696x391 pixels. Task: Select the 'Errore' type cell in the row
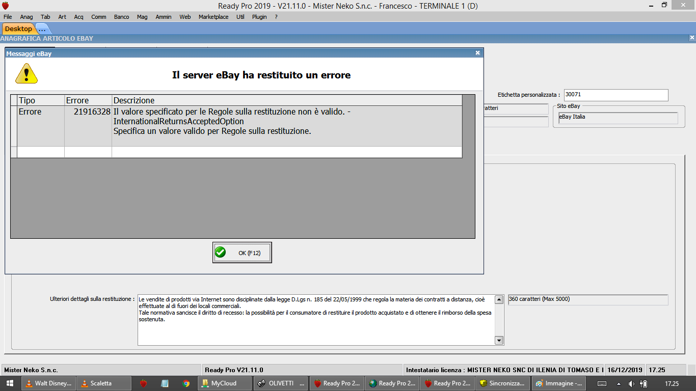(x=41, y=126)
